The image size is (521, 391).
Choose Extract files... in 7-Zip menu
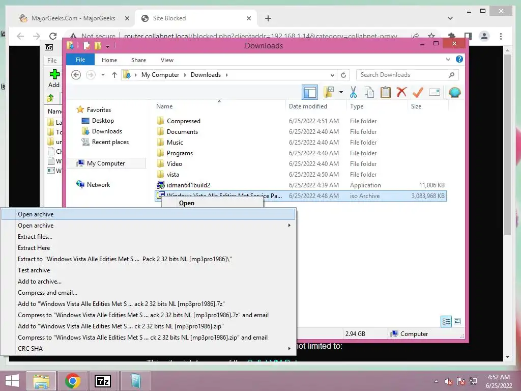tap(35, 237)
